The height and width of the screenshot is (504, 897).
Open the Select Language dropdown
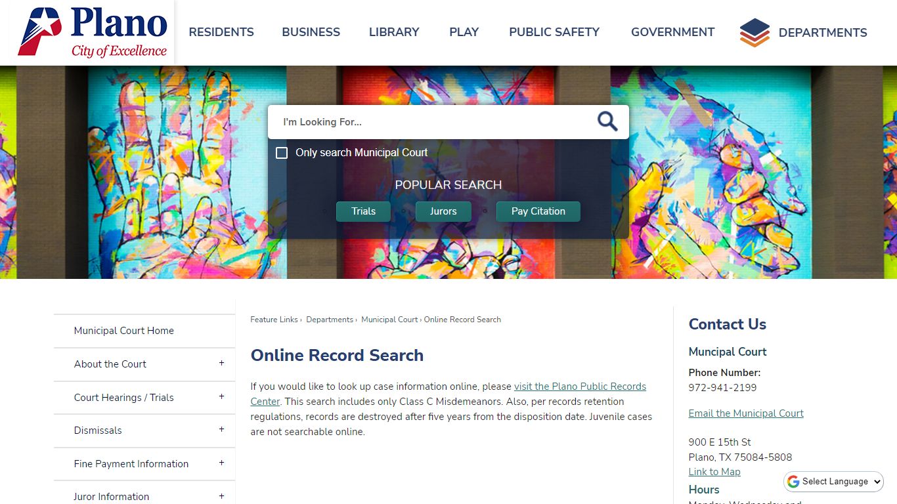(835, 482)
